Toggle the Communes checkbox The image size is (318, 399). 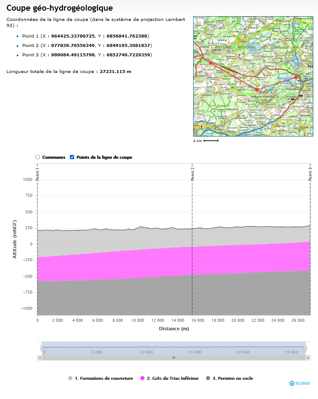coord(38,157)
